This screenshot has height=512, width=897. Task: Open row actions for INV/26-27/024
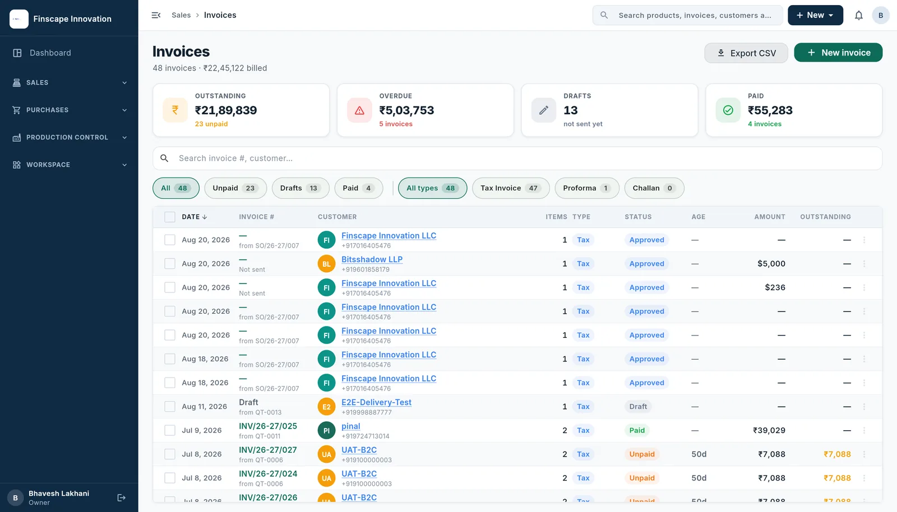864,478
